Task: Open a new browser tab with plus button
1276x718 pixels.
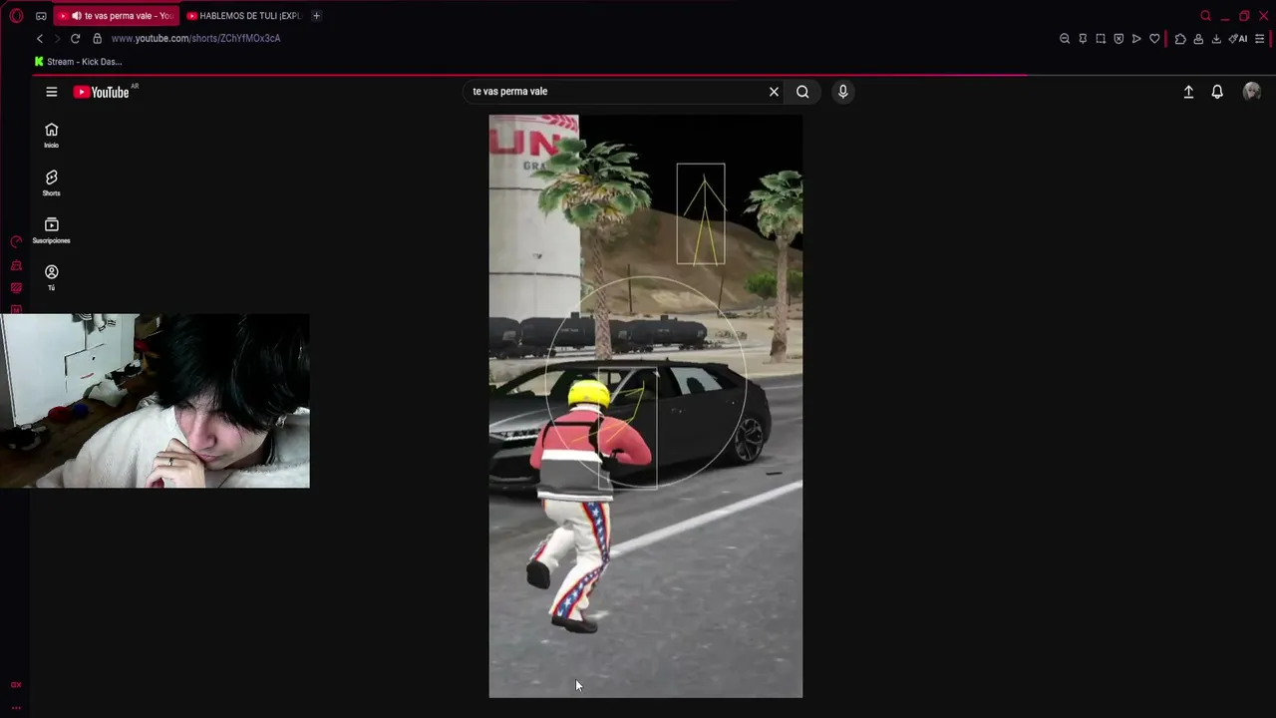Action: (316, 16)
